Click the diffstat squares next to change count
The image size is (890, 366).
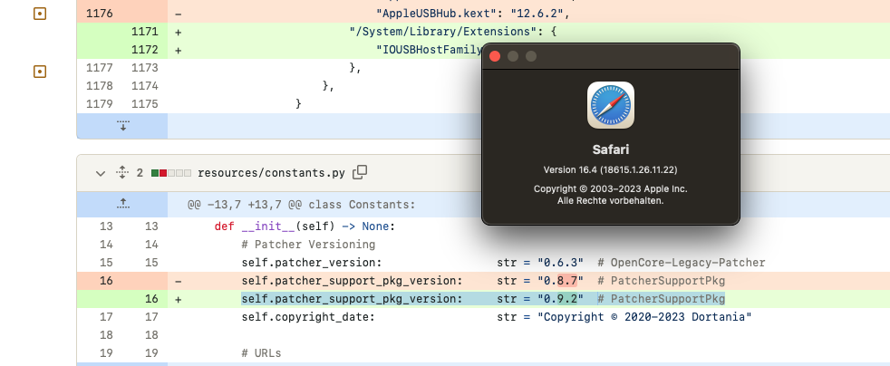[x=171, y=173]
